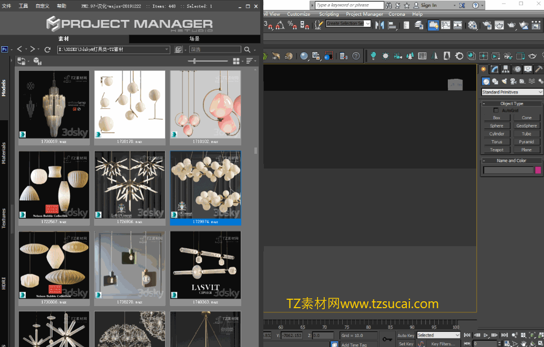Select the Shapes category icon
The image size is (544, 347).
[x=495, y=81]
